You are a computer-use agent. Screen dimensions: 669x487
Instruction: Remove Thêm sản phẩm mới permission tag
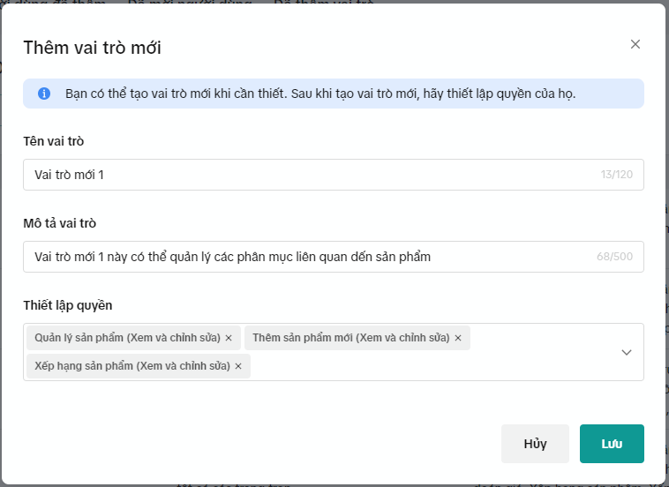pos(458,338)
